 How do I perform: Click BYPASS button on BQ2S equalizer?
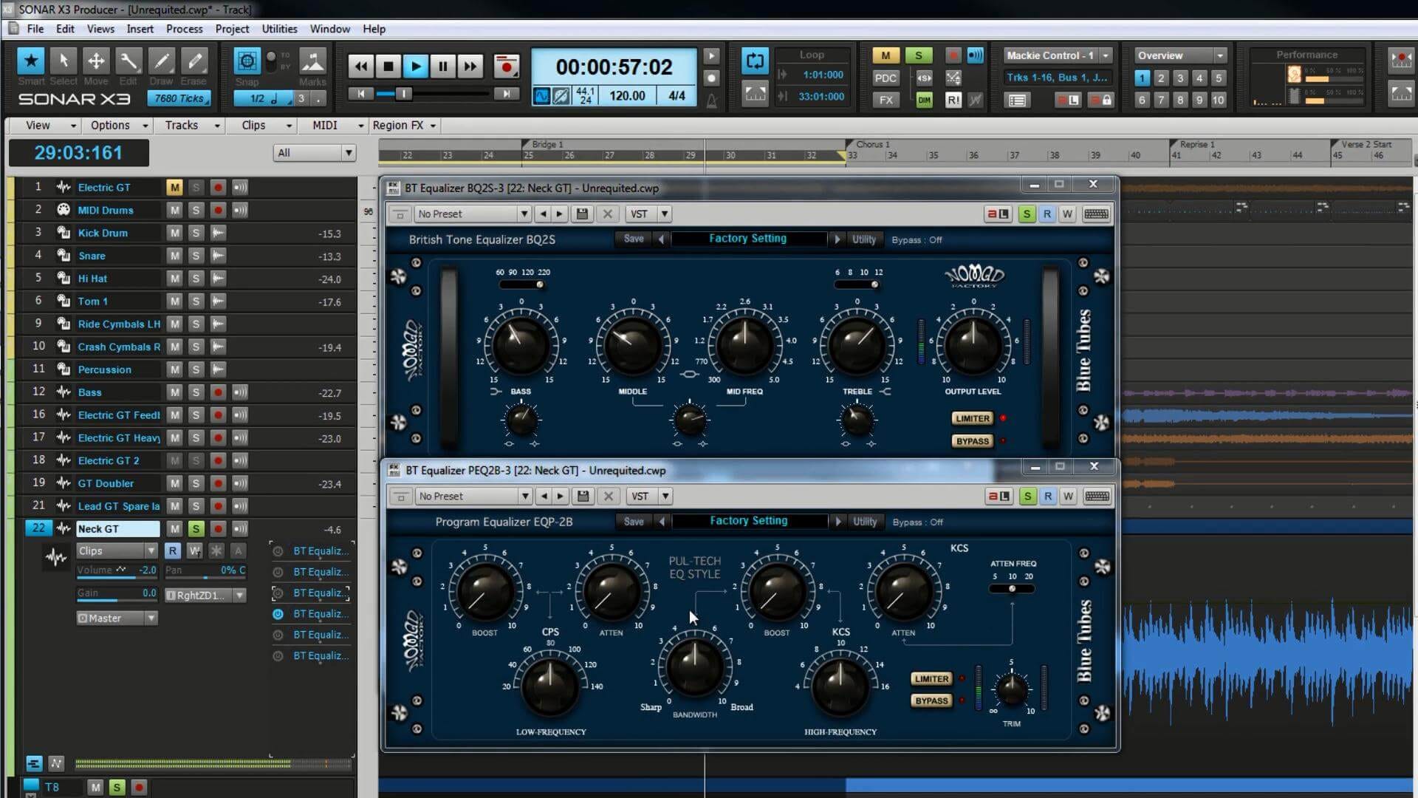(x=972, y=441)
